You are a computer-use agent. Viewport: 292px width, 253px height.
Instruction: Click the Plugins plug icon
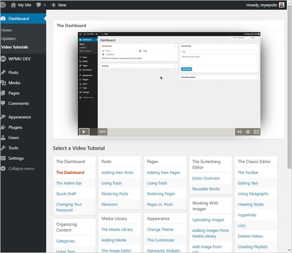tap(3, 127)
